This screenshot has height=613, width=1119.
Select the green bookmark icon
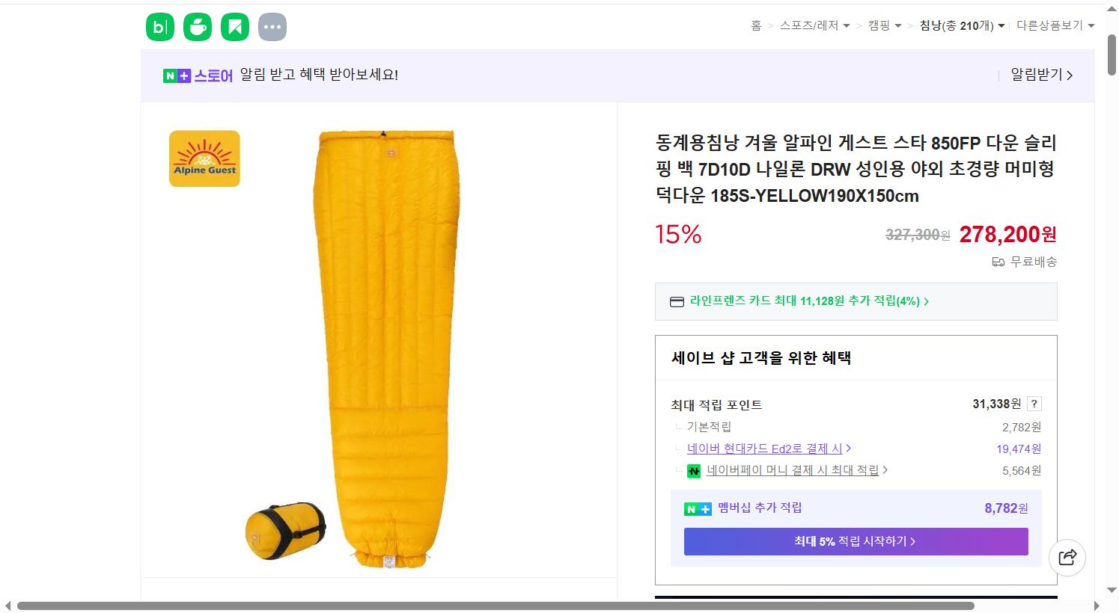pos(234,27)
